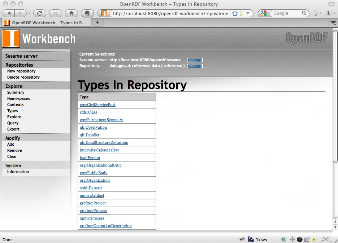Open intervals:CalendarDay type link
The image size is (338, 243).
coord(99,150)
